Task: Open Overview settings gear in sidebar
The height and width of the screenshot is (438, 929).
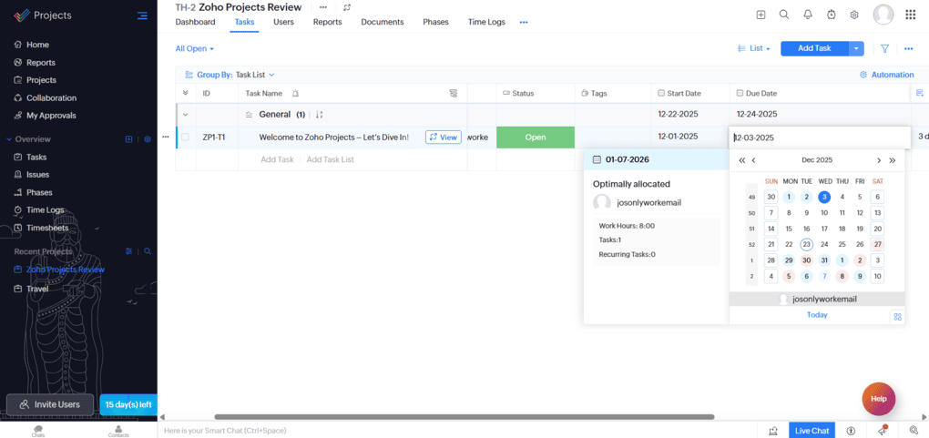Action: 148,139
